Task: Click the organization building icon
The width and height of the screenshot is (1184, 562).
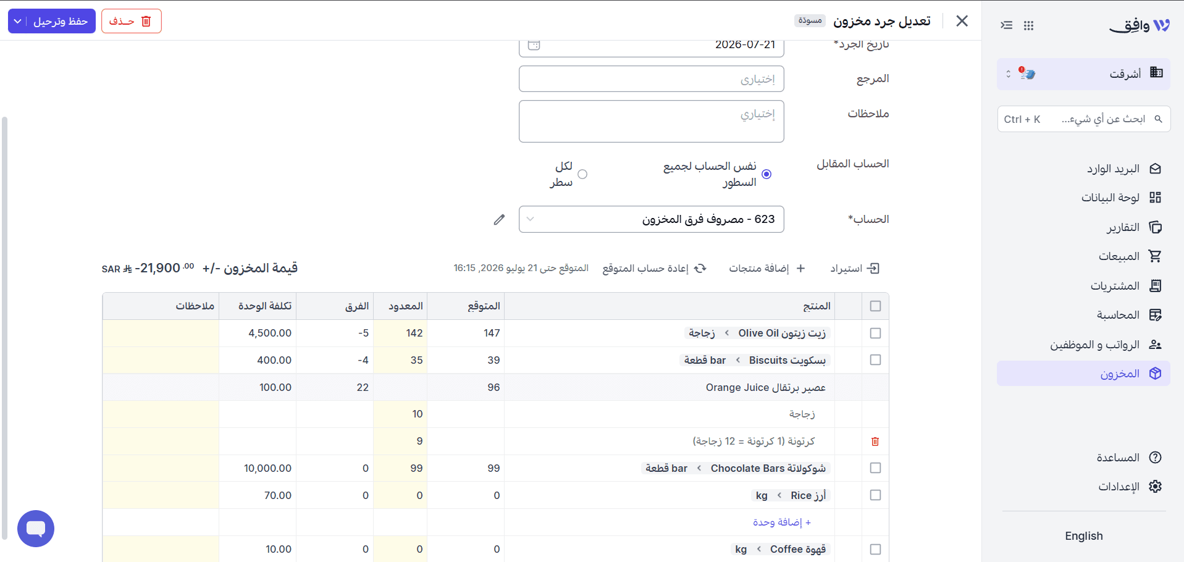Action: point(1156,73)
